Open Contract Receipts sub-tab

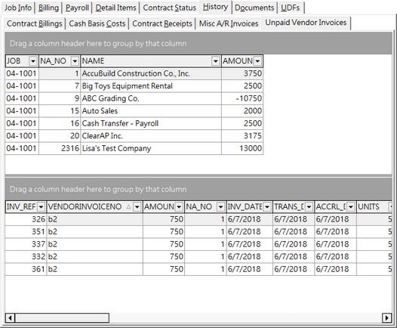[162, 23]
